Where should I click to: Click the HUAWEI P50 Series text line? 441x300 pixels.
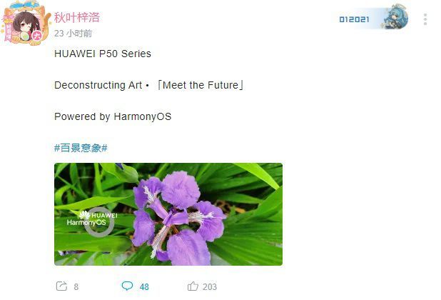[x=103, y=54]
